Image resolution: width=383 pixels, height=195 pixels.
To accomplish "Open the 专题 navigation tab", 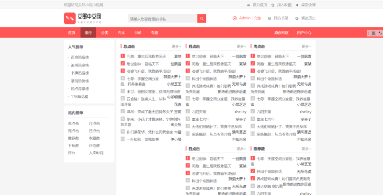I will coord(154,33).
